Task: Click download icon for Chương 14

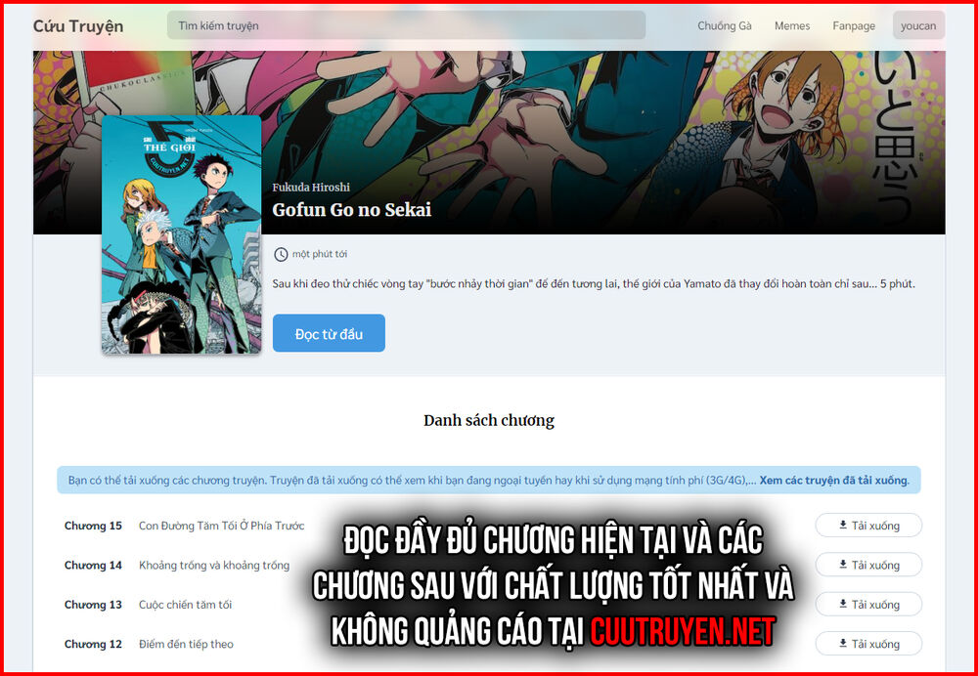Action: pyautogui.click(x=843, y=565)
